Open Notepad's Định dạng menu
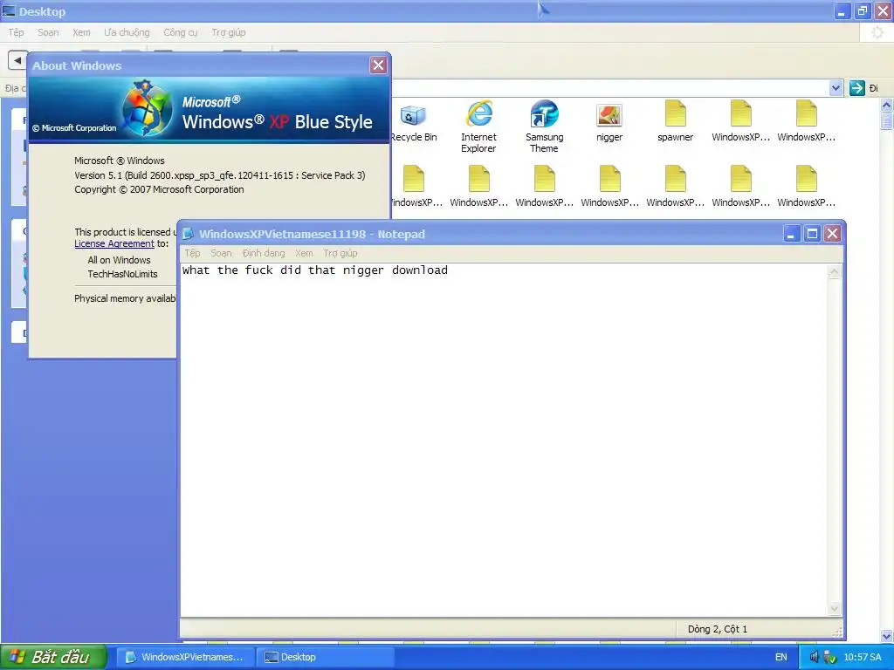Image resolution: width=894 pixels, height=670 pixels. (x=264, y=253)
